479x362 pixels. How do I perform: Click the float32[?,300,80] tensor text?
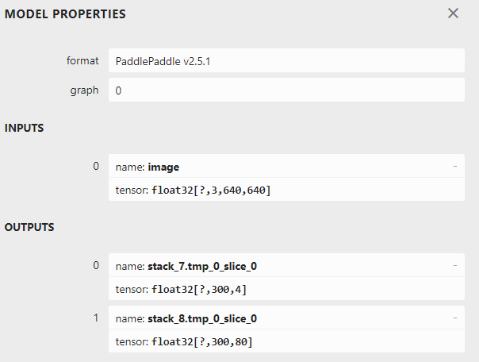point(201,342)
